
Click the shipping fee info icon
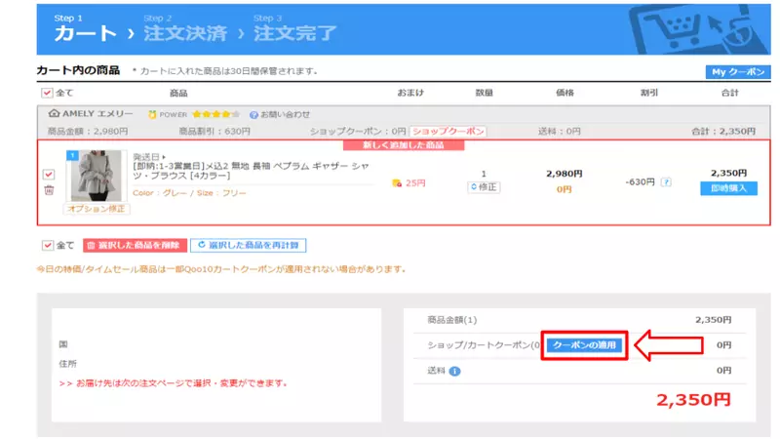point(454,371)
